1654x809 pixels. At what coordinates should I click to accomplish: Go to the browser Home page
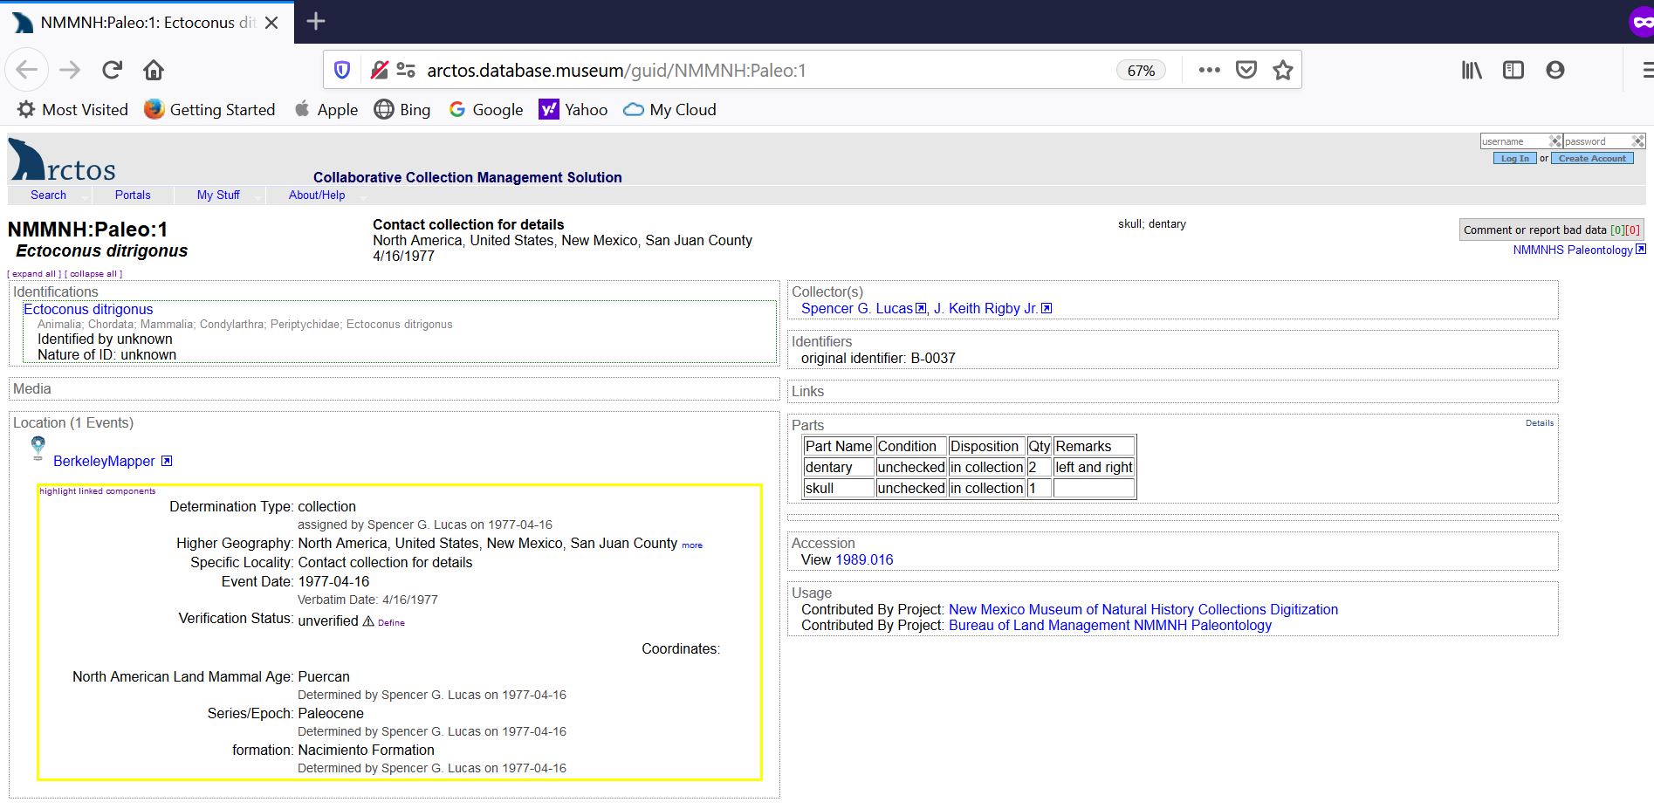(154, 70)
